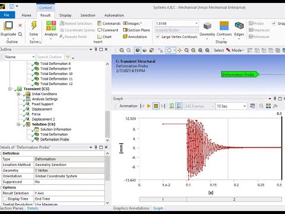Insert Commands object
The width and height of the screenshot is (285, 214).
pyautogui.click(x=109, y=23)
